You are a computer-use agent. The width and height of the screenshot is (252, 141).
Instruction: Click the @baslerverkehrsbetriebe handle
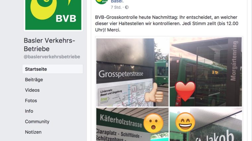(x=52, y=57)
